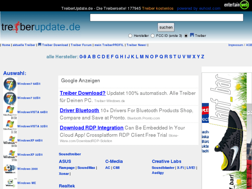This screenshot has width=252, height=189.
Task: Select manufacturer letter R
Action: [166, 57]
